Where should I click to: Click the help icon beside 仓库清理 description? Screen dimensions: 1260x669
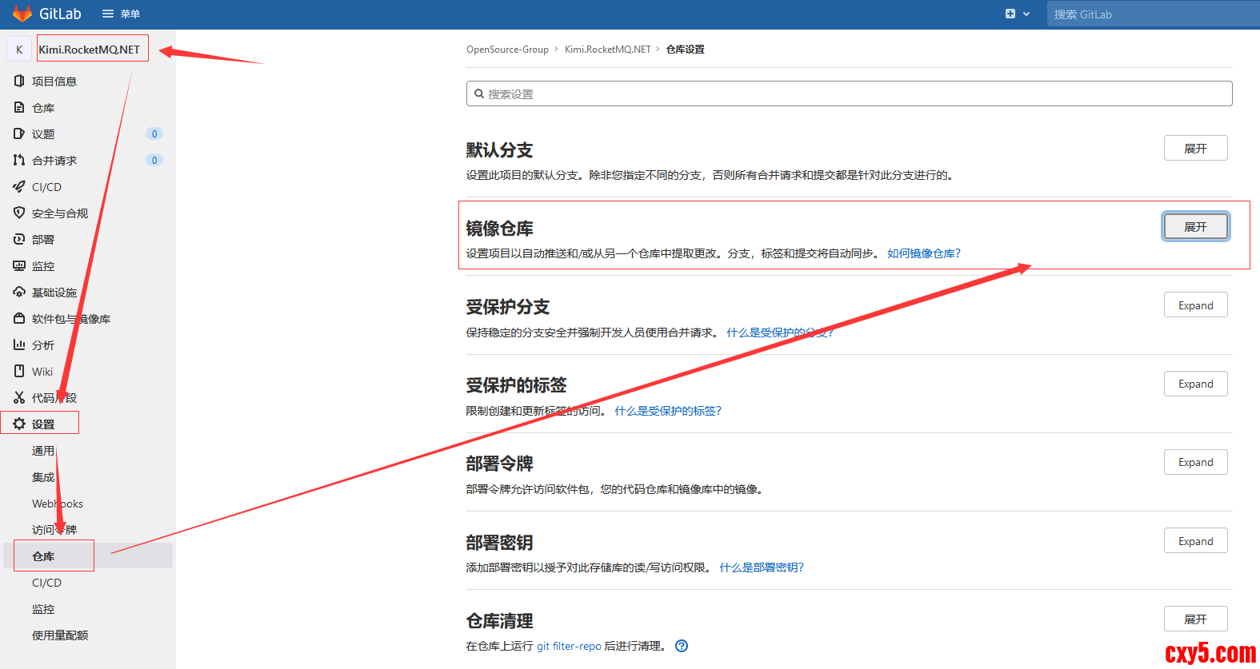(682, 646)
